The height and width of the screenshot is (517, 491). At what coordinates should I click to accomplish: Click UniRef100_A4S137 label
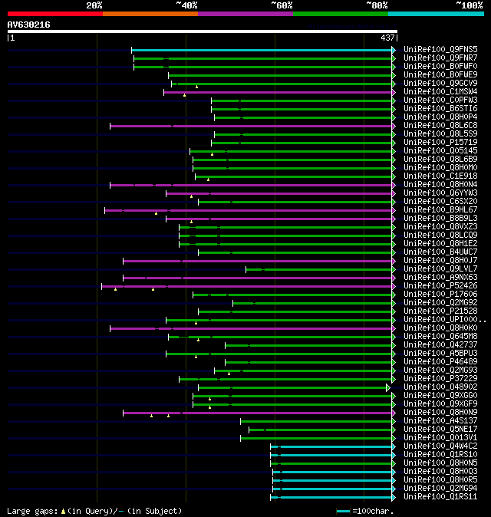click(440, 420)
